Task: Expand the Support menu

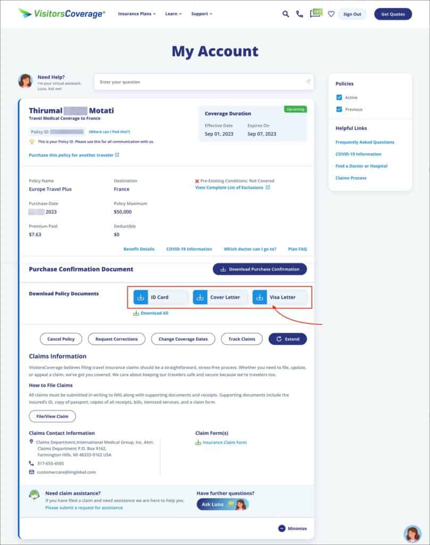Action: (x=202, y=14)
